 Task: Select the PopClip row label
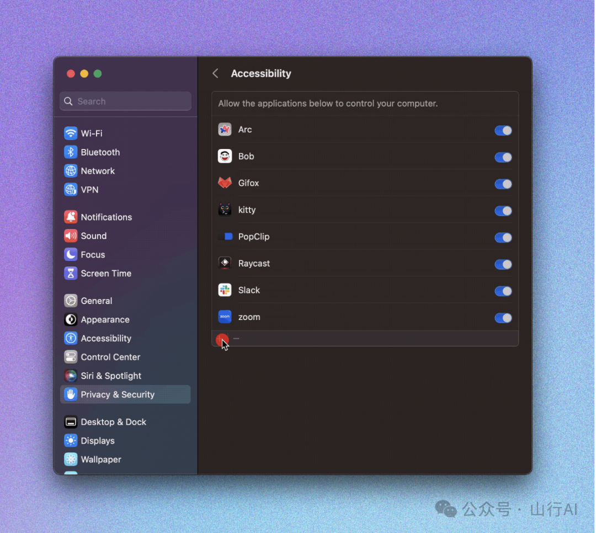click(254, 237)
